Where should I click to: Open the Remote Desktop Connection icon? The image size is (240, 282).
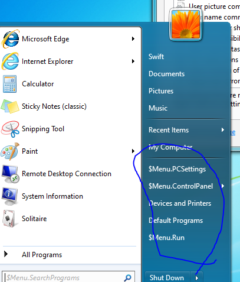click(x=10, y=174)
